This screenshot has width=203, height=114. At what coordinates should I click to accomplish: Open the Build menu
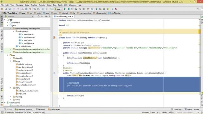49,5
